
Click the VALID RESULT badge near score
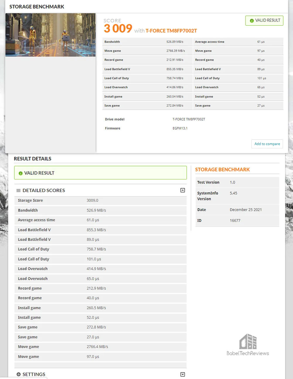click(x=264, y=20)
